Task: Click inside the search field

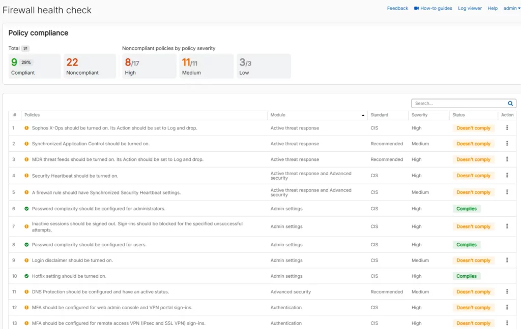Action: point(458,103)
